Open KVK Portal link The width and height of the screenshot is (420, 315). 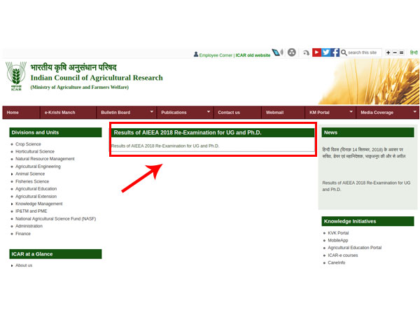(338, 233)
